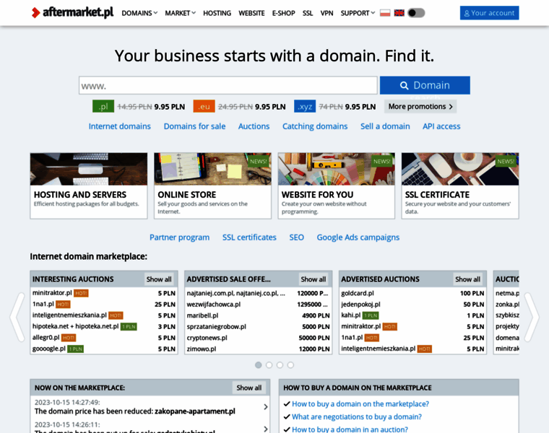Select the first carousel page dot
The image size is (549, 433).
coord(259,365)
